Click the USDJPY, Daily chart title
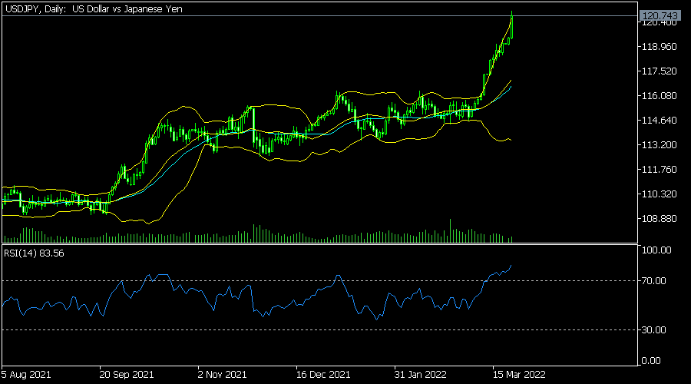The image size is (691, 384). pos(94,8)
